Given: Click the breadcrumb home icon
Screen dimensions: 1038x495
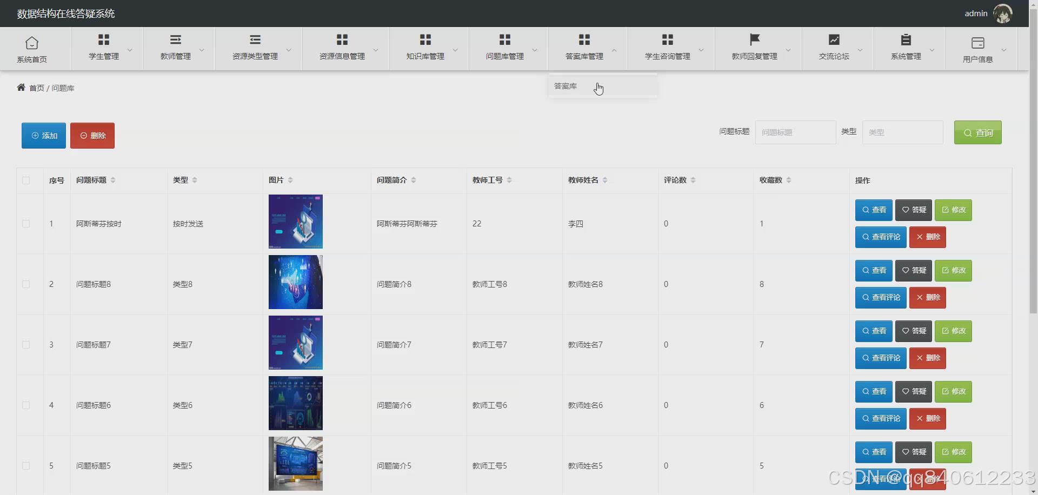Looking at the screenshot, I should pos(21,87).
